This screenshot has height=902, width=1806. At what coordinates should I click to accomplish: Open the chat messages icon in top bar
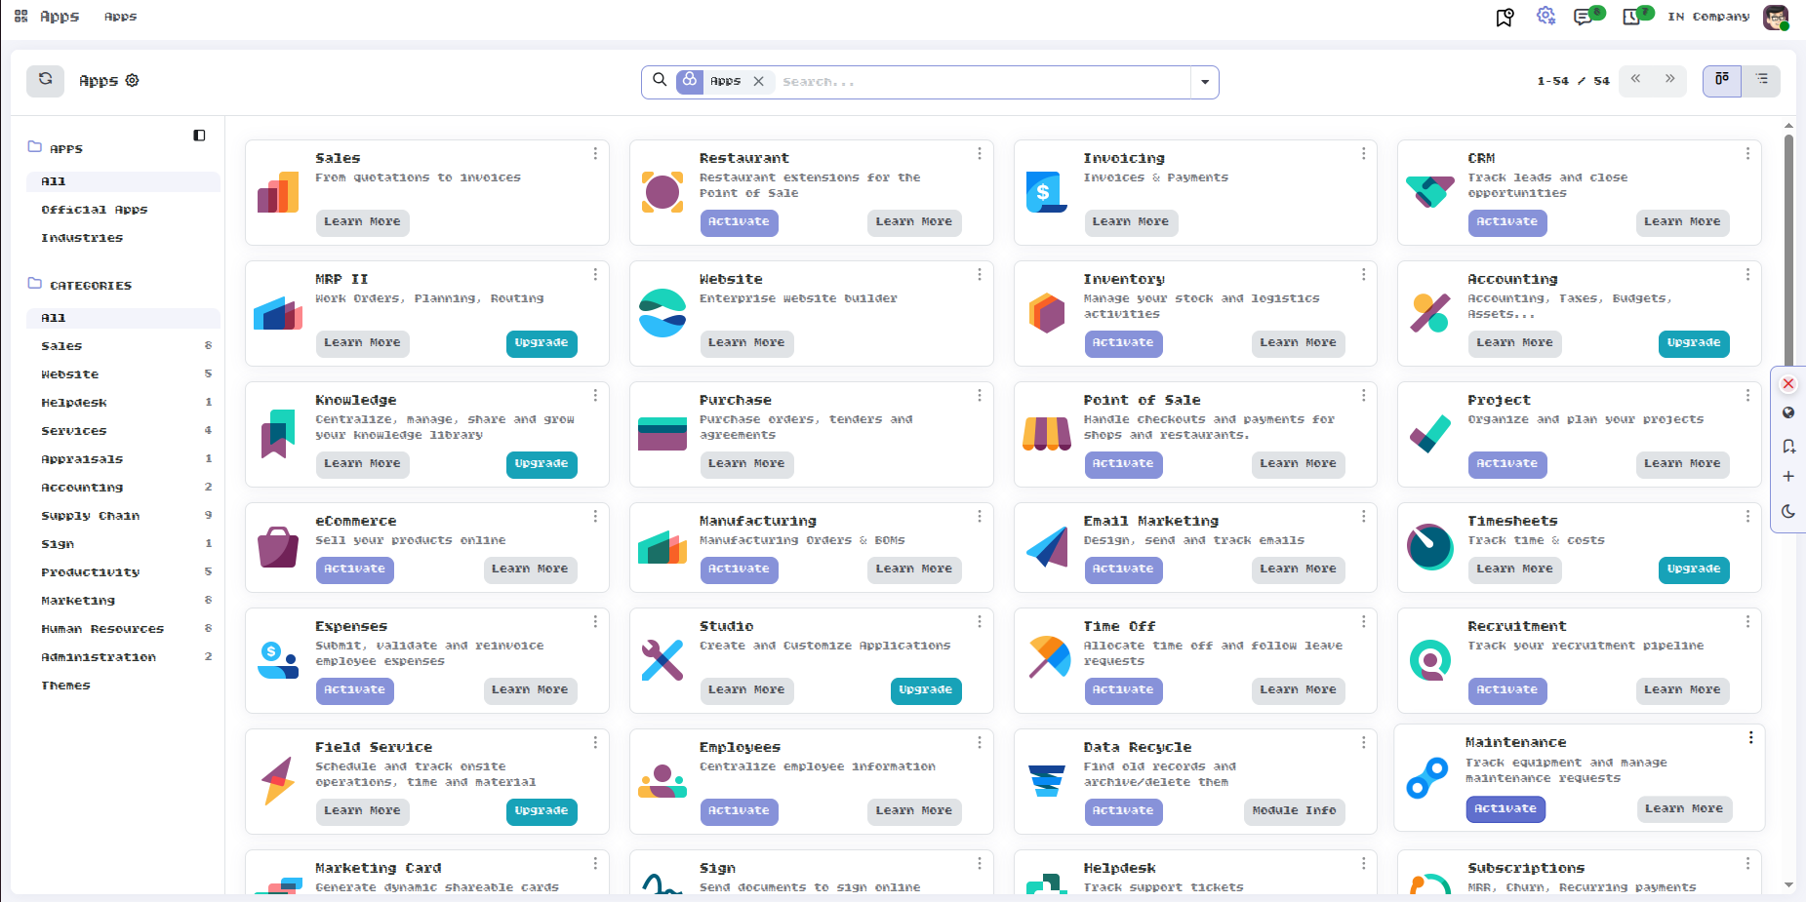pyautogui.click(x=1584, y=17)
